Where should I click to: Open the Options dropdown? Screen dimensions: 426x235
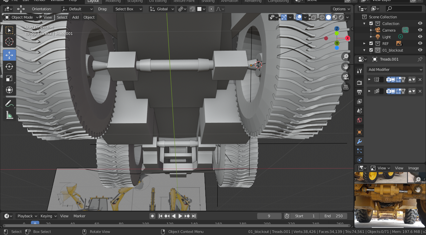(x=341, y=9)
